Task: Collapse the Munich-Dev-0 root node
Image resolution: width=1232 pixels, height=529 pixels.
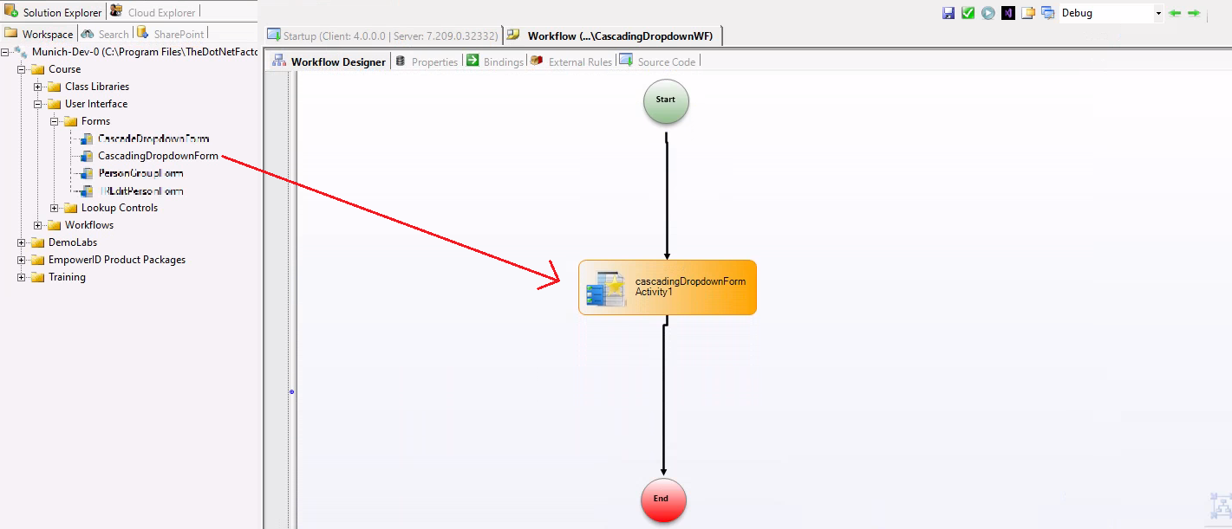Action: (x=5, y=52)
